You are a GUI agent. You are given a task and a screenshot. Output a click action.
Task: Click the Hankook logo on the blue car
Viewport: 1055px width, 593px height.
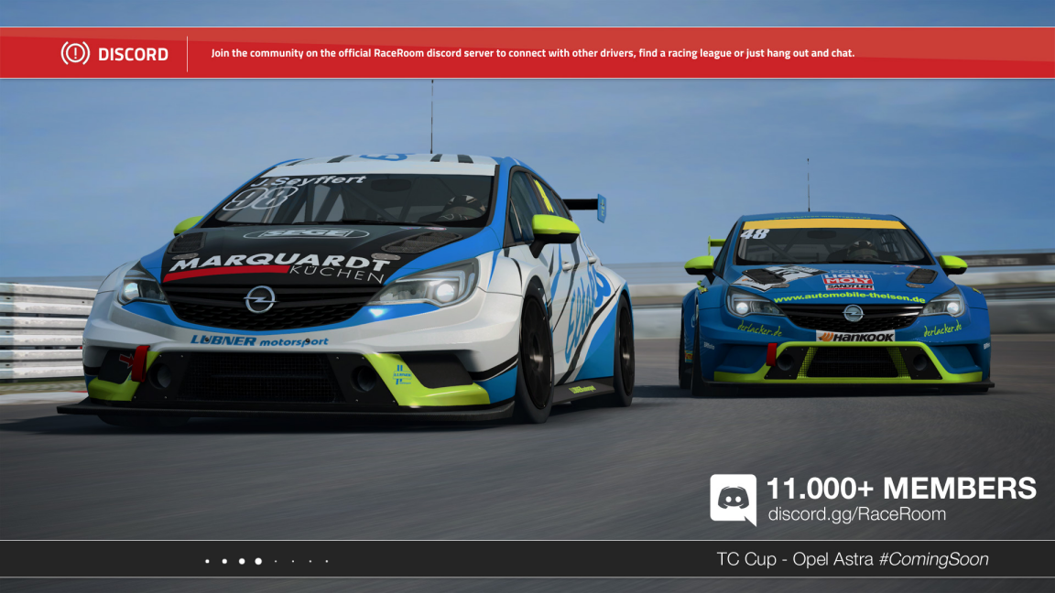(x=854, y=337)
